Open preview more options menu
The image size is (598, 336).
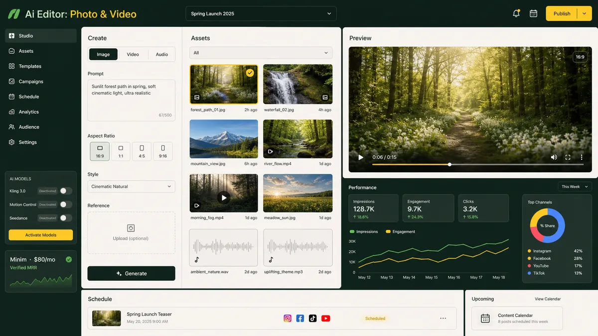click(x=582, y=157)
